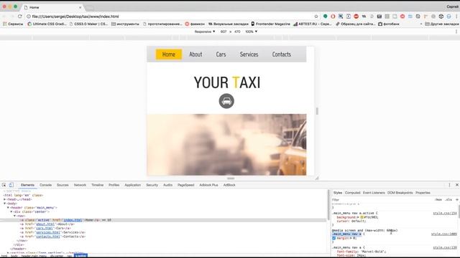460x258 pixels.
Task: Click the address bar URL
Action: pyautogui.click(x=75, y=16)
